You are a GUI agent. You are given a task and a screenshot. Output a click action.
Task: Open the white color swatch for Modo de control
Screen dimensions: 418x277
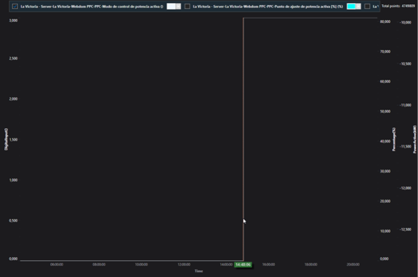(x=172, y=6)
